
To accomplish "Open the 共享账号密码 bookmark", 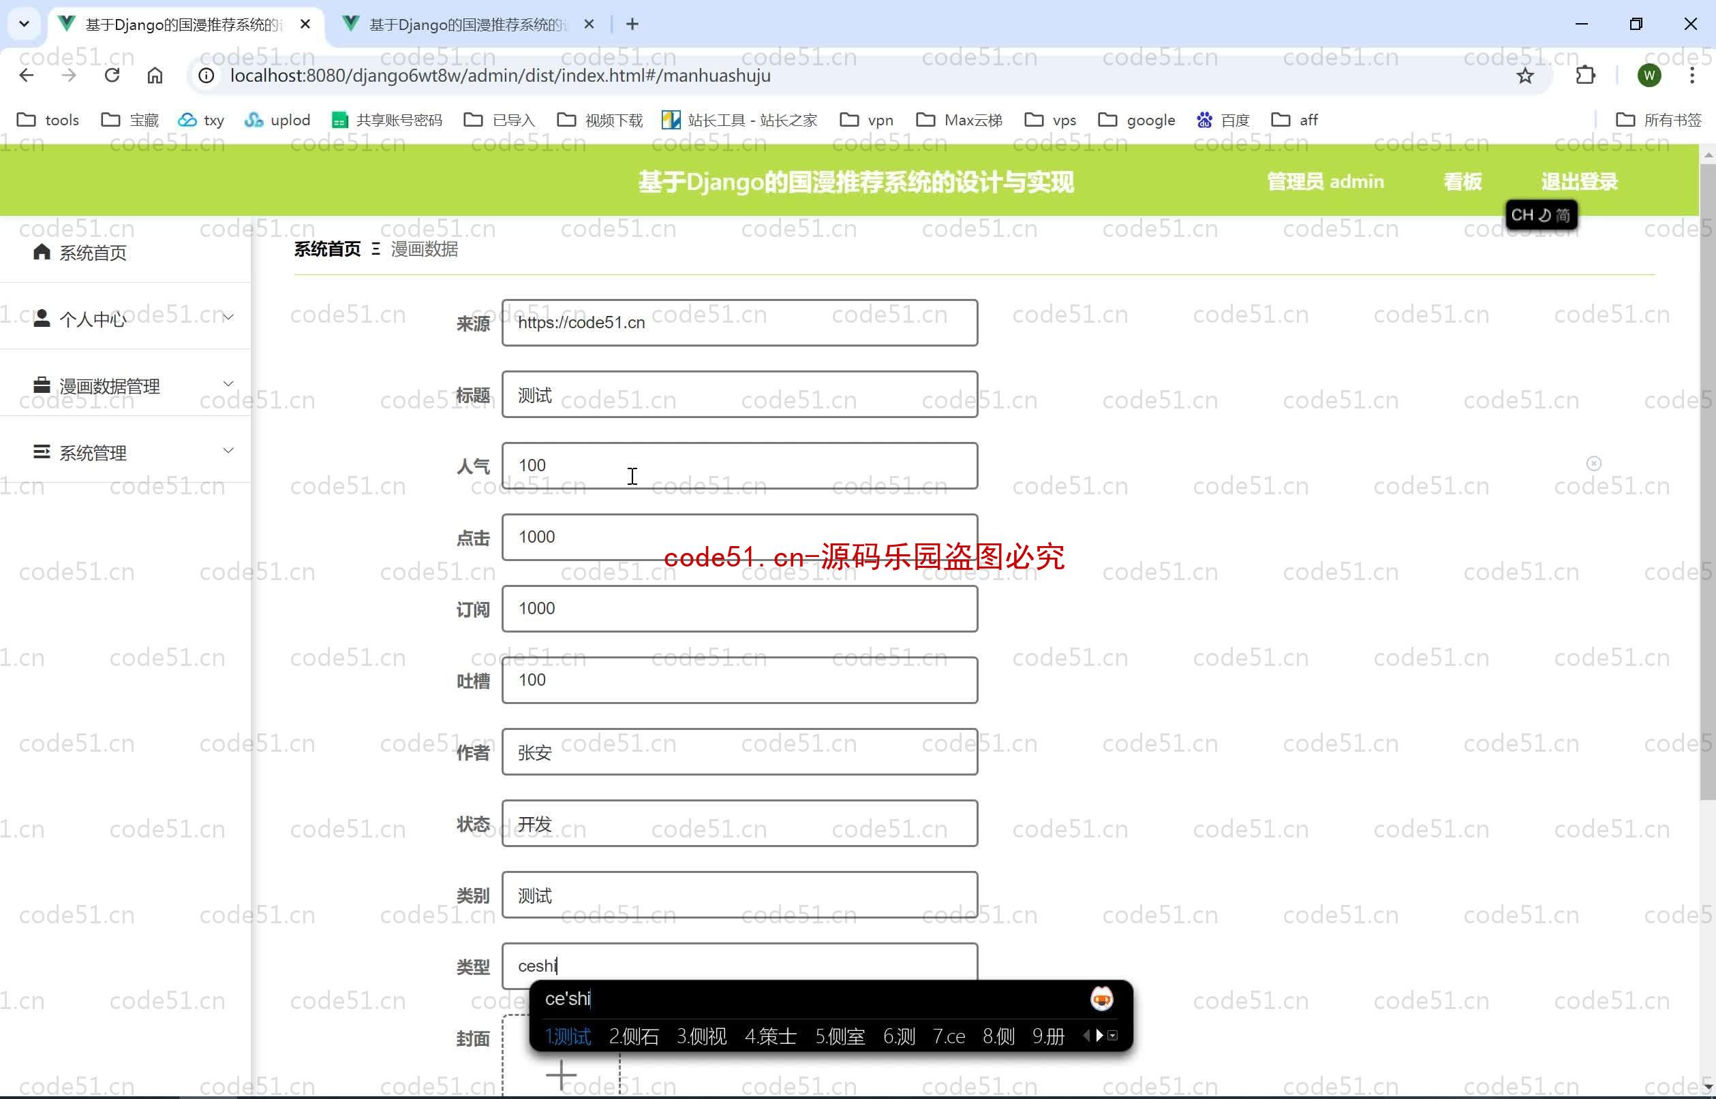I will (387, 120).
